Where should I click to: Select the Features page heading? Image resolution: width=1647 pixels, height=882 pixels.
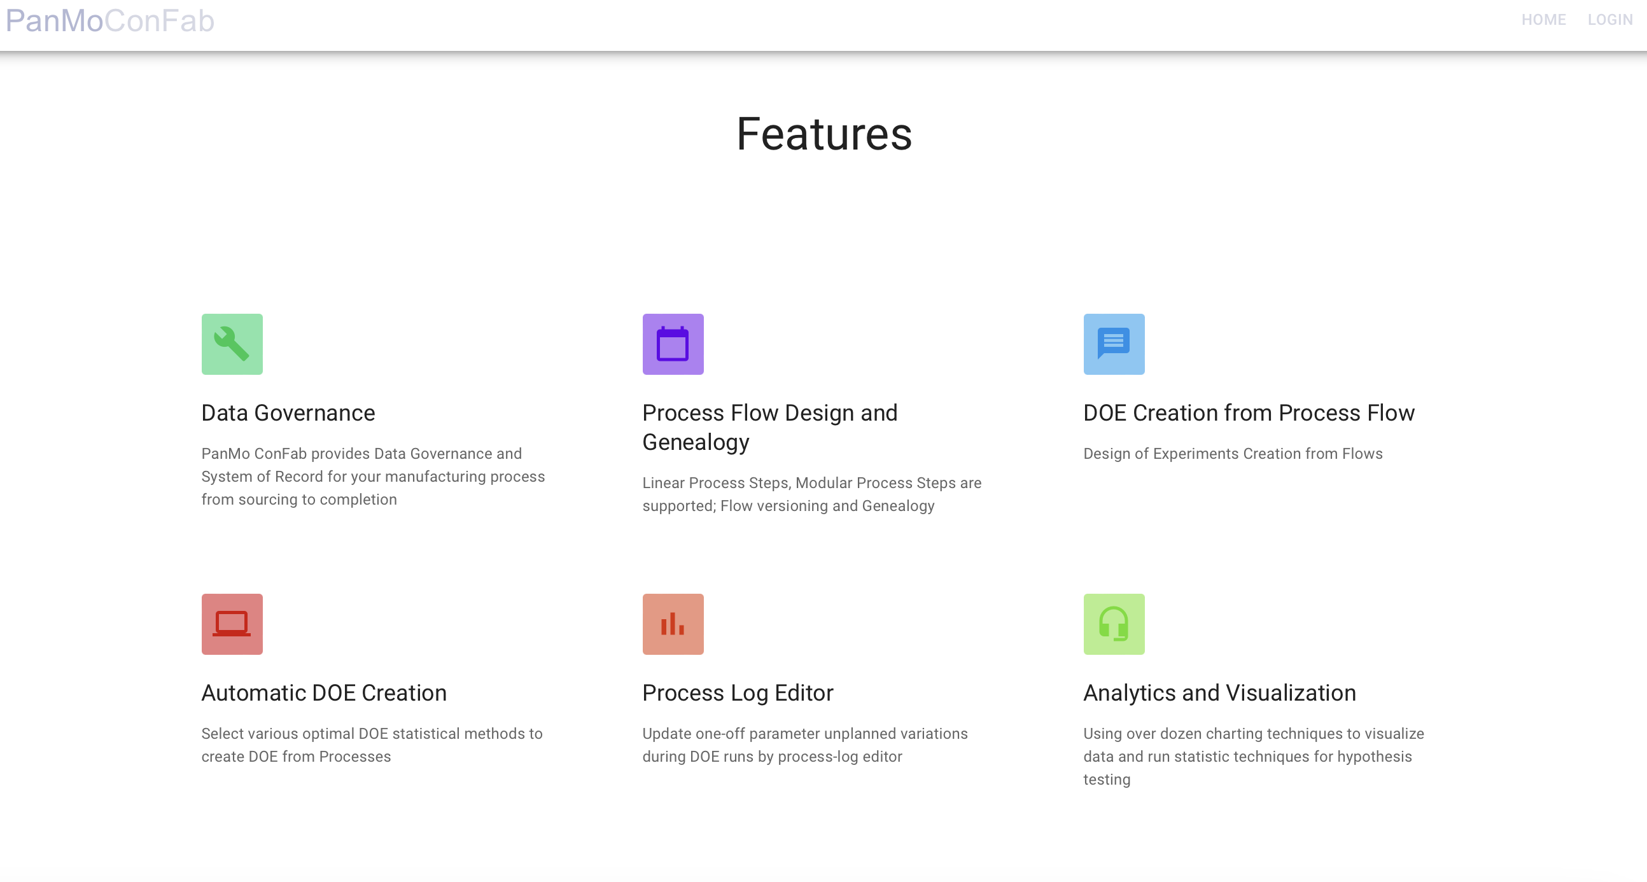(823, 134)
